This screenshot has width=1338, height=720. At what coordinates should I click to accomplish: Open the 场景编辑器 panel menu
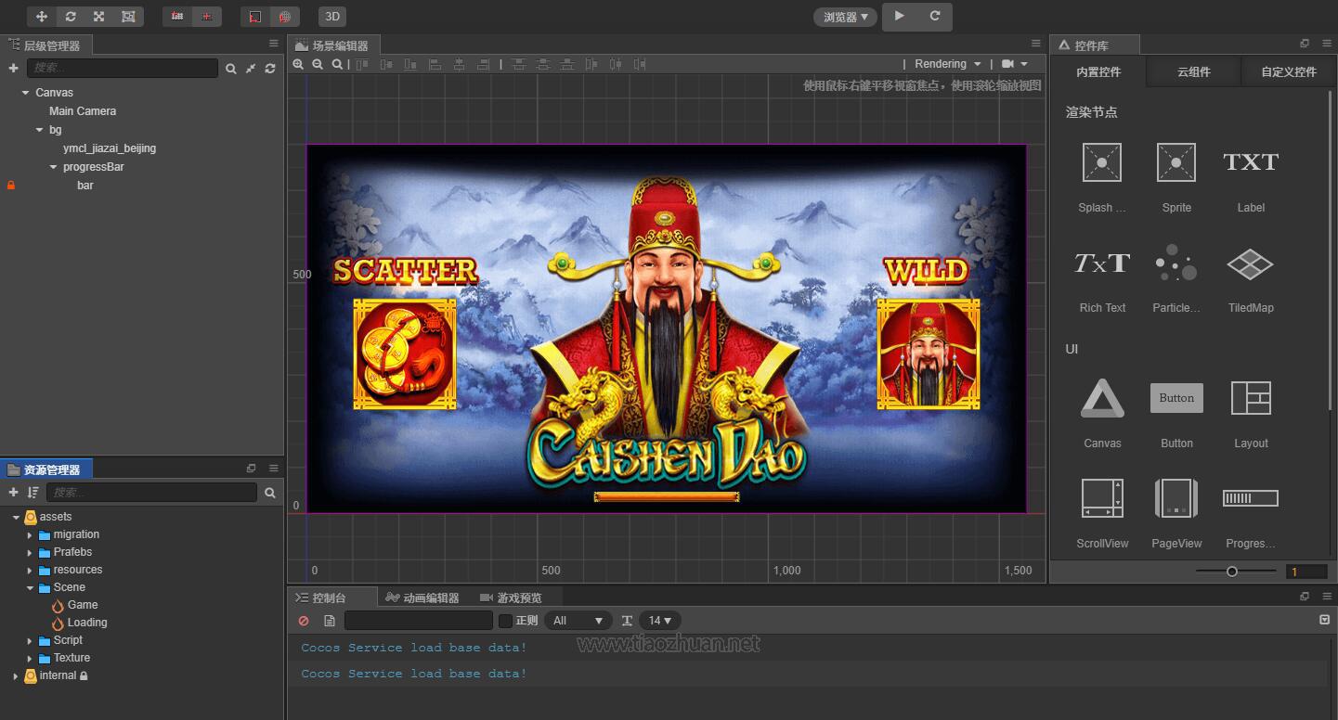1036,44
